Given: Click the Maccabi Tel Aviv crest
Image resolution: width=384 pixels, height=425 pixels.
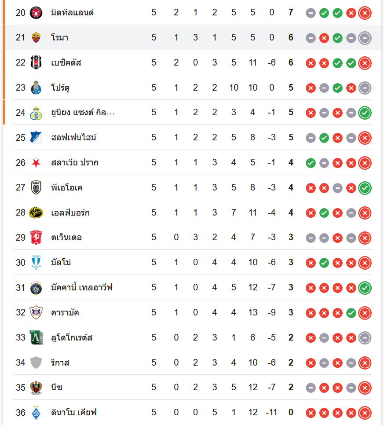Looking at the screenshot, I should pyautogui.click(x=36, y=288).
